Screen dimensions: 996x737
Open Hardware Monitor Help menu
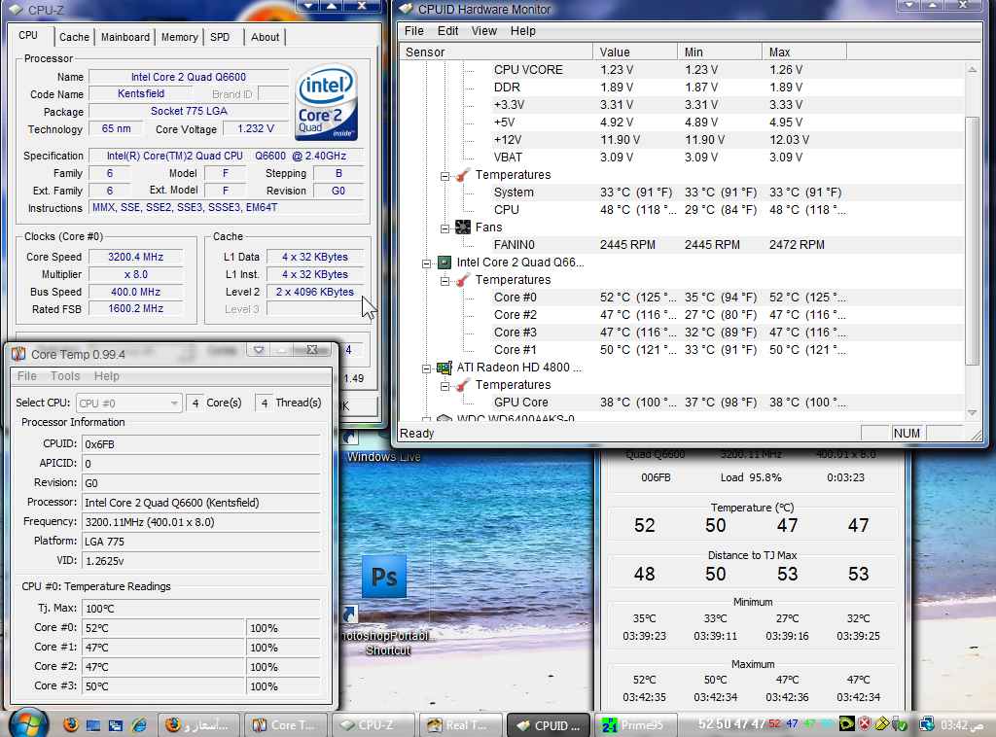pyautogui.click(x=522, y=30)
